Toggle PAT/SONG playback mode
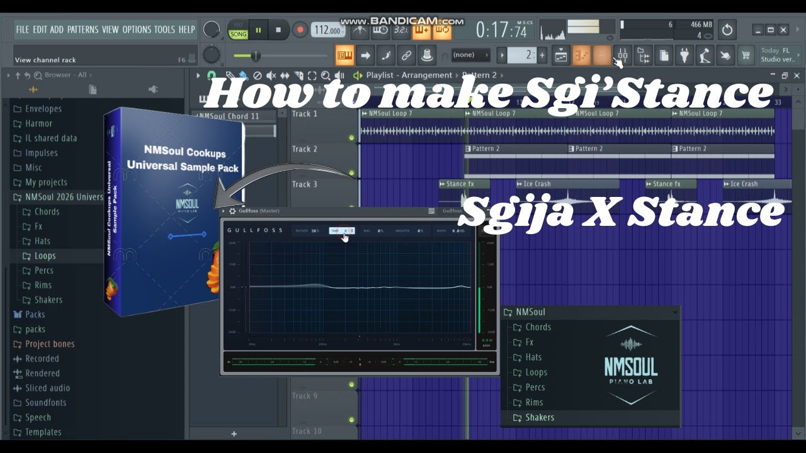806x453 pixels. [238, 30]
